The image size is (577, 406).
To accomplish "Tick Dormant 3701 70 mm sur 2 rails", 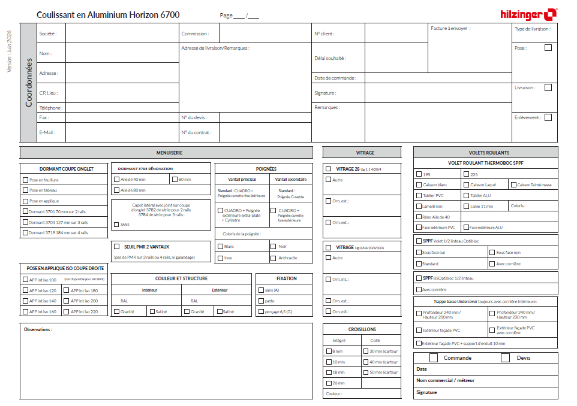I will 25,211.
